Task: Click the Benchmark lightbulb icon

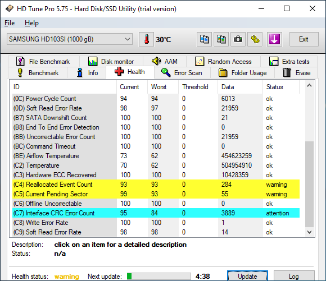Action: pyautogui.click(x=20, y=73)
